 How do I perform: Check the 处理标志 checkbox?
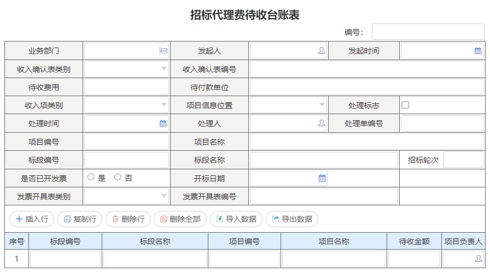(x=405, y=105)
